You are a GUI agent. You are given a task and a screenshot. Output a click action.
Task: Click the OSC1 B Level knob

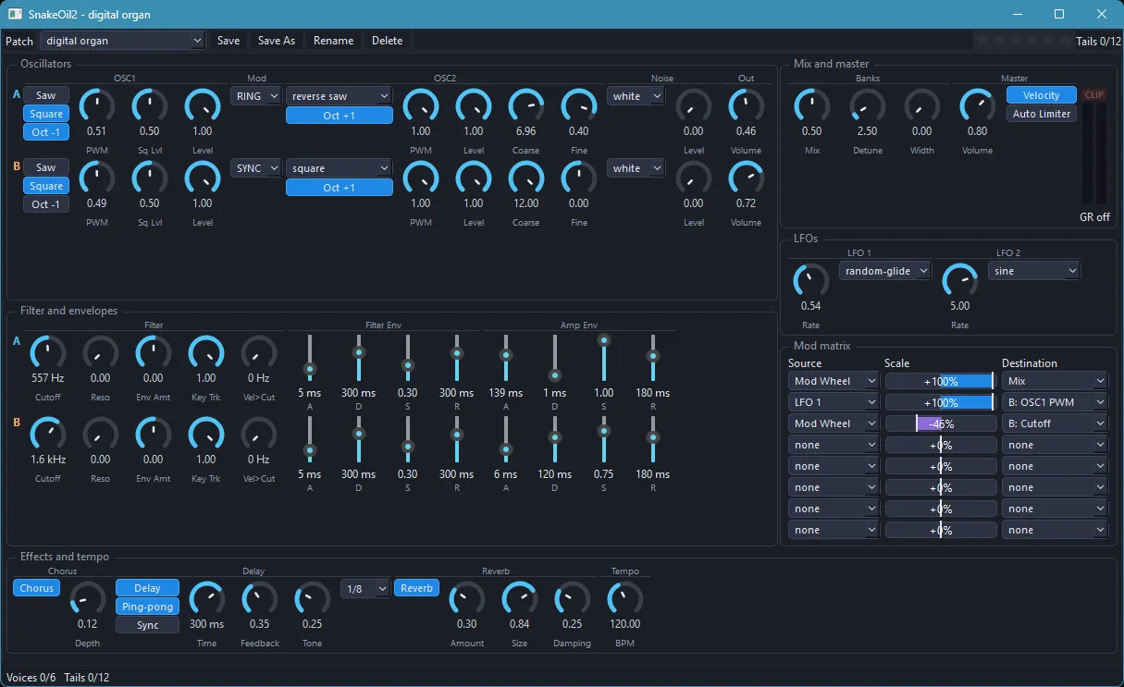203,178
